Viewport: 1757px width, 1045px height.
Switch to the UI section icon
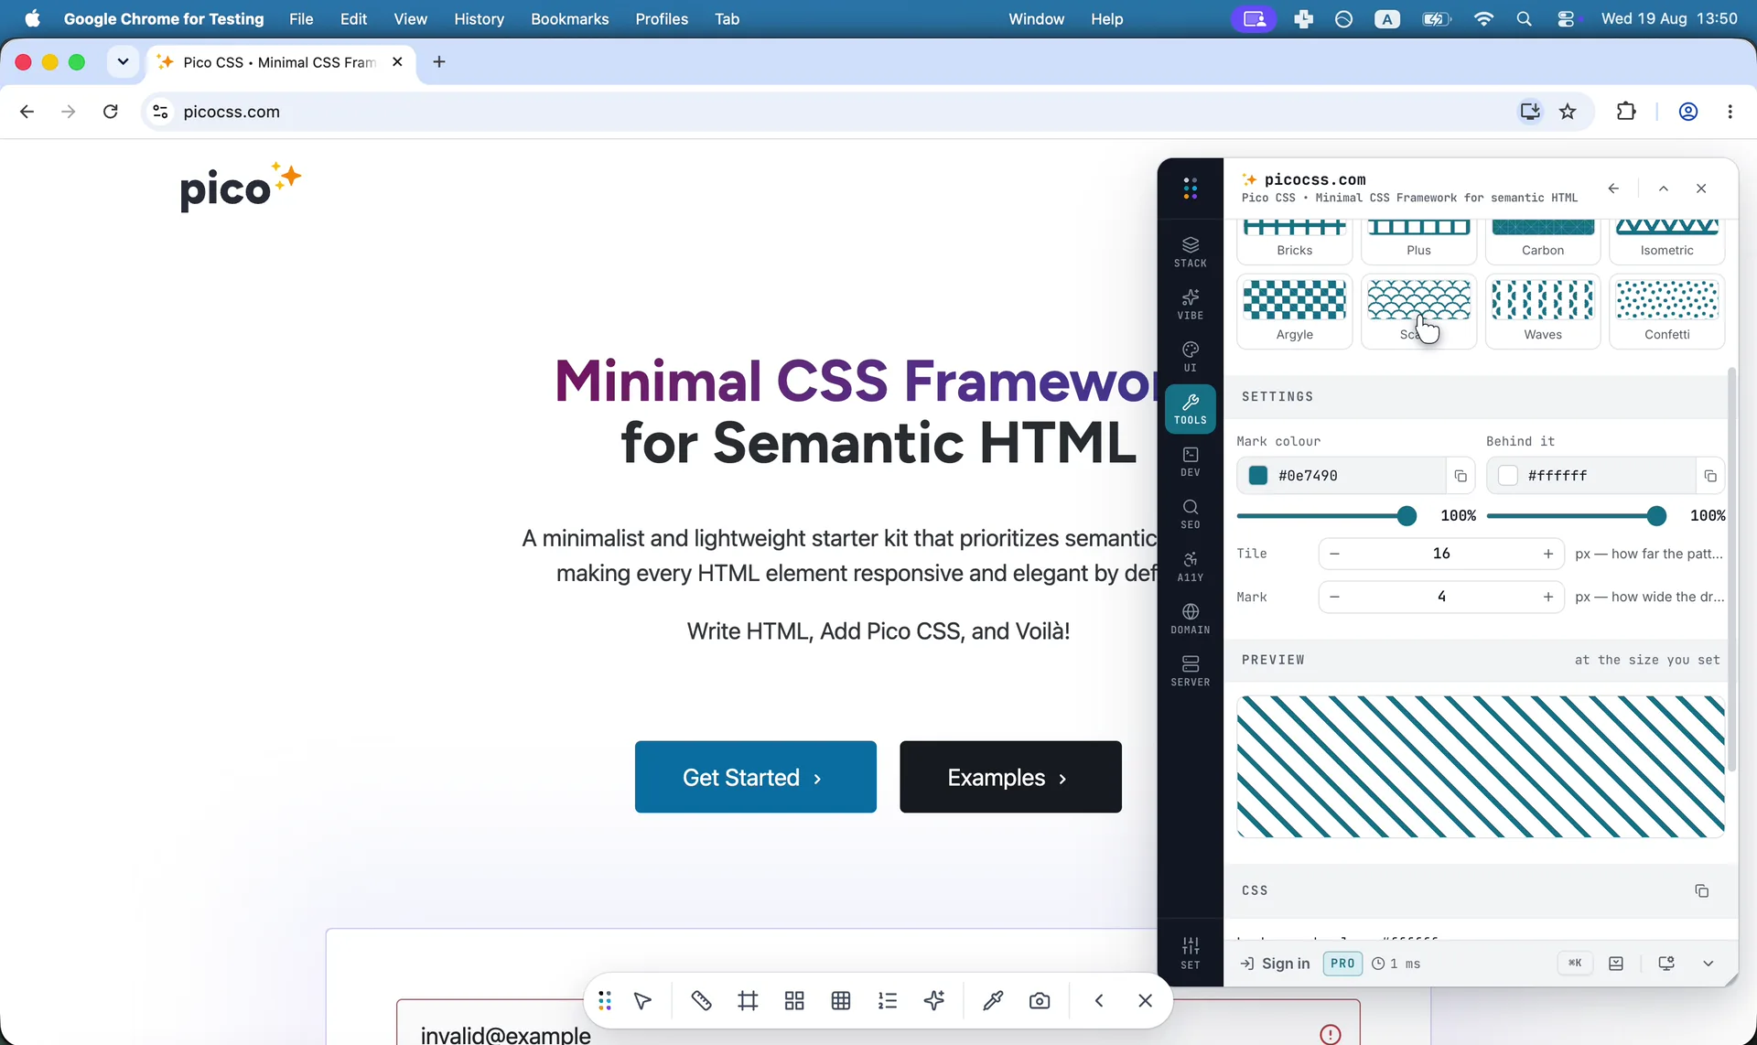click(x=1190, y=356)
